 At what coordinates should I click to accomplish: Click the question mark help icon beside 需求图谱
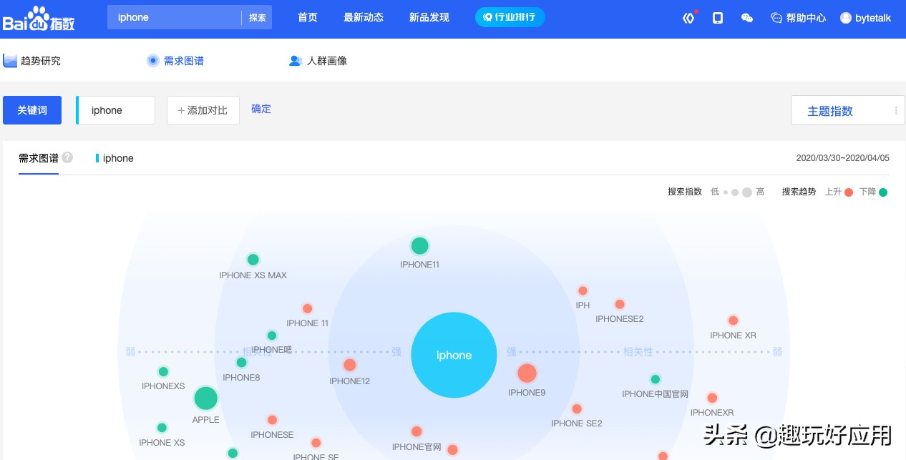point(66,157)
